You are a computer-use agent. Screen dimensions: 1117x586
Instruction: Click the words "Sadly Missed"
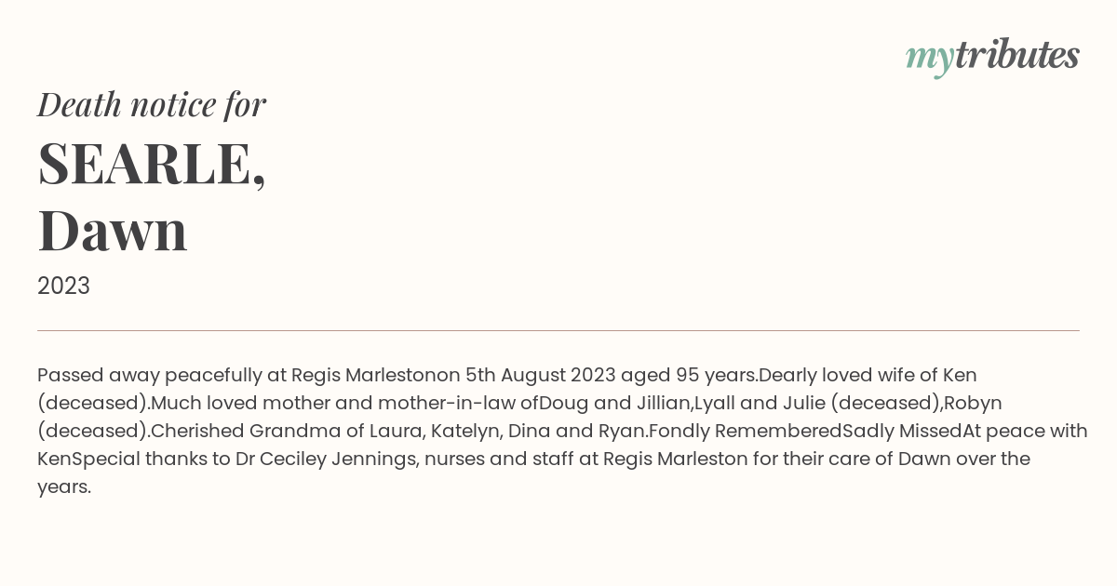point(902,432)
